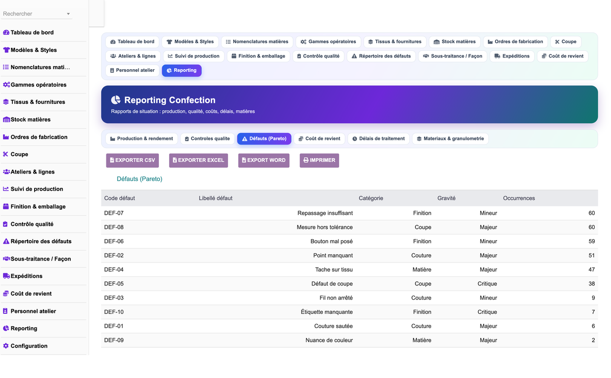Click the Expéditions sidebar truck icon
The height and width of the screenshot is (378, 611).
pyautogui.click(x=6, y=276)
